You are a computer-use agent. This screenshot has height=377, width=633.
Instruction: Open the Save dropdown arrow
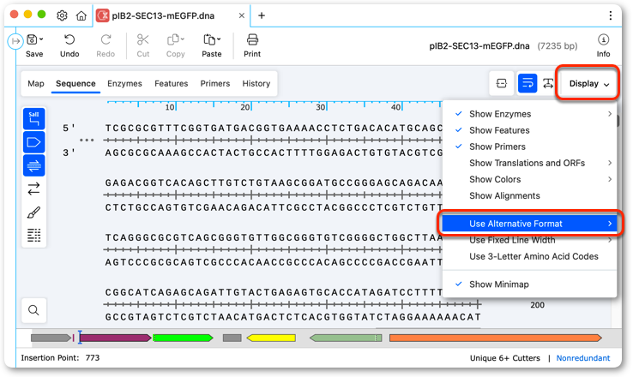[x=41, y=39]
